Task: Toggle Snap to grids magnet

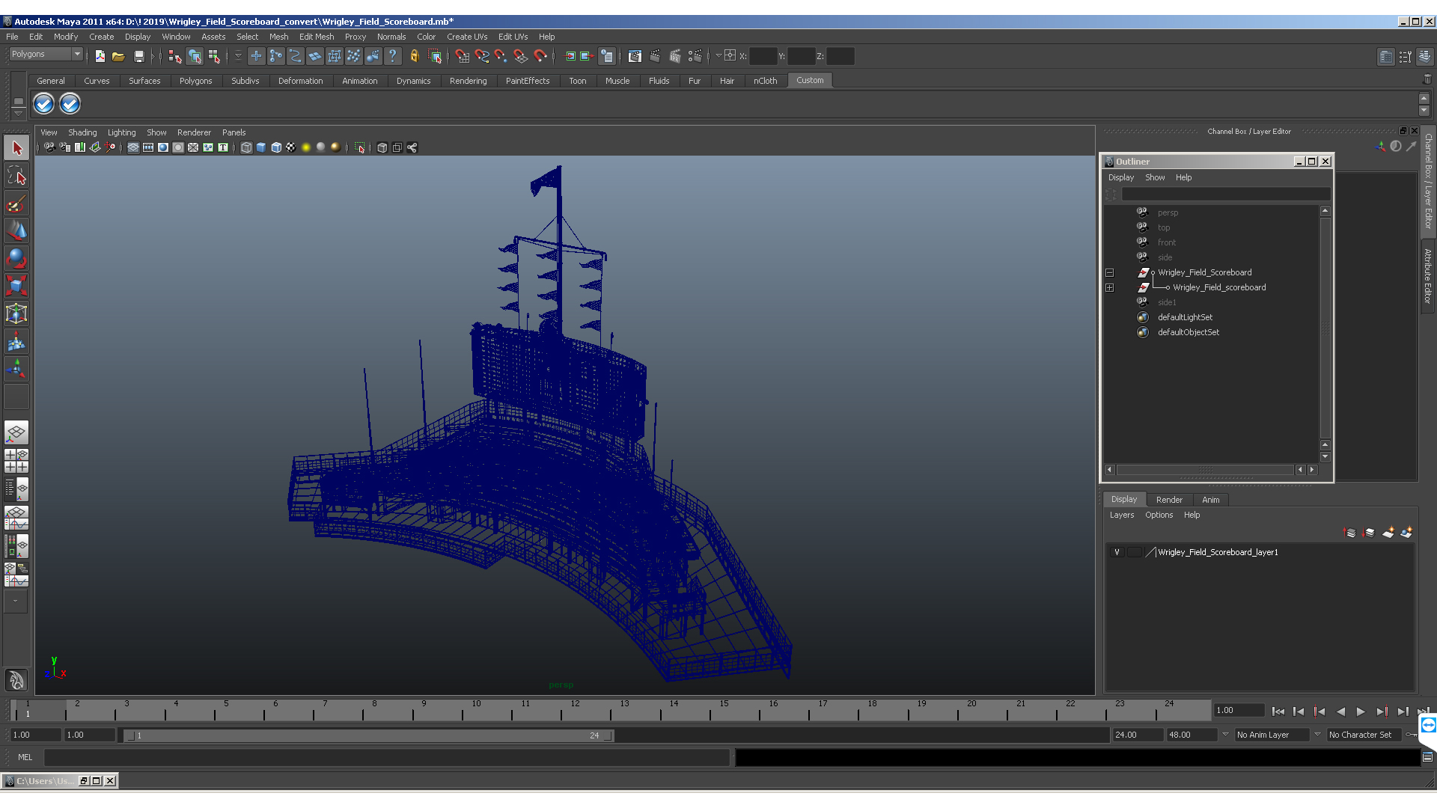Action: point(462,56)
